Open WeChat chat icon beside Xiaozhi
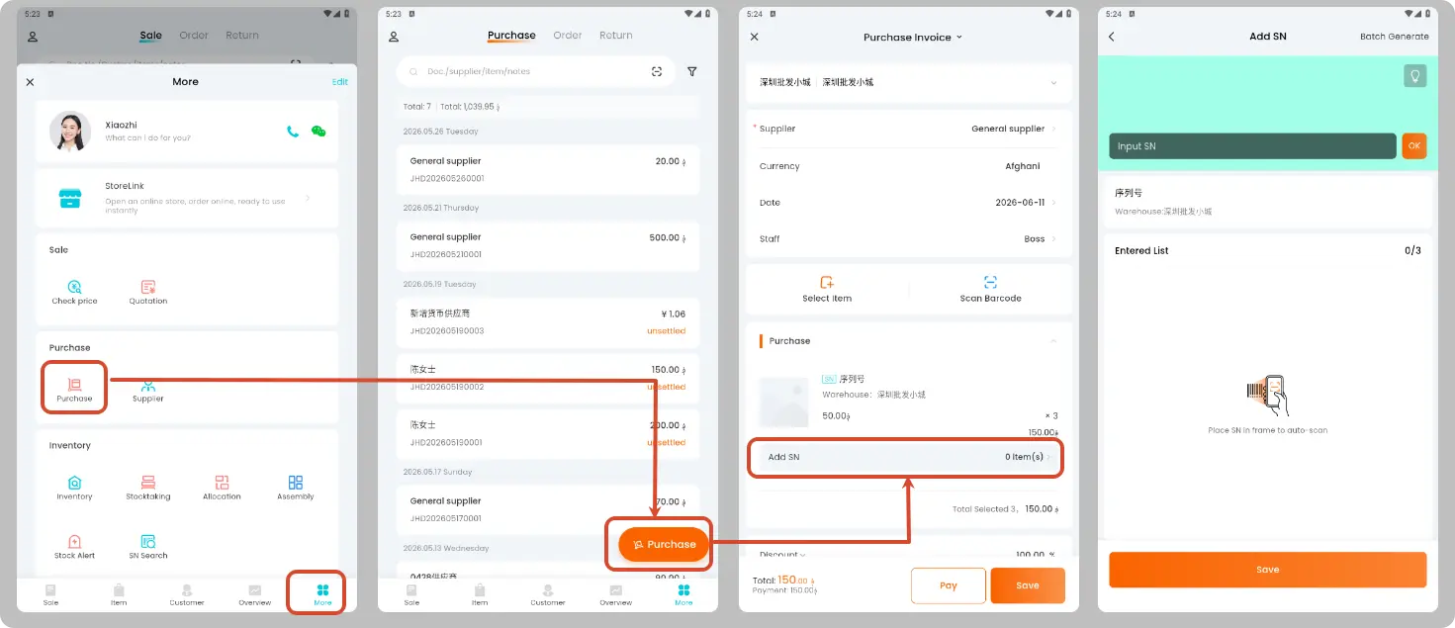Viewport: 1455px width, 628px height. coord(318,132)
